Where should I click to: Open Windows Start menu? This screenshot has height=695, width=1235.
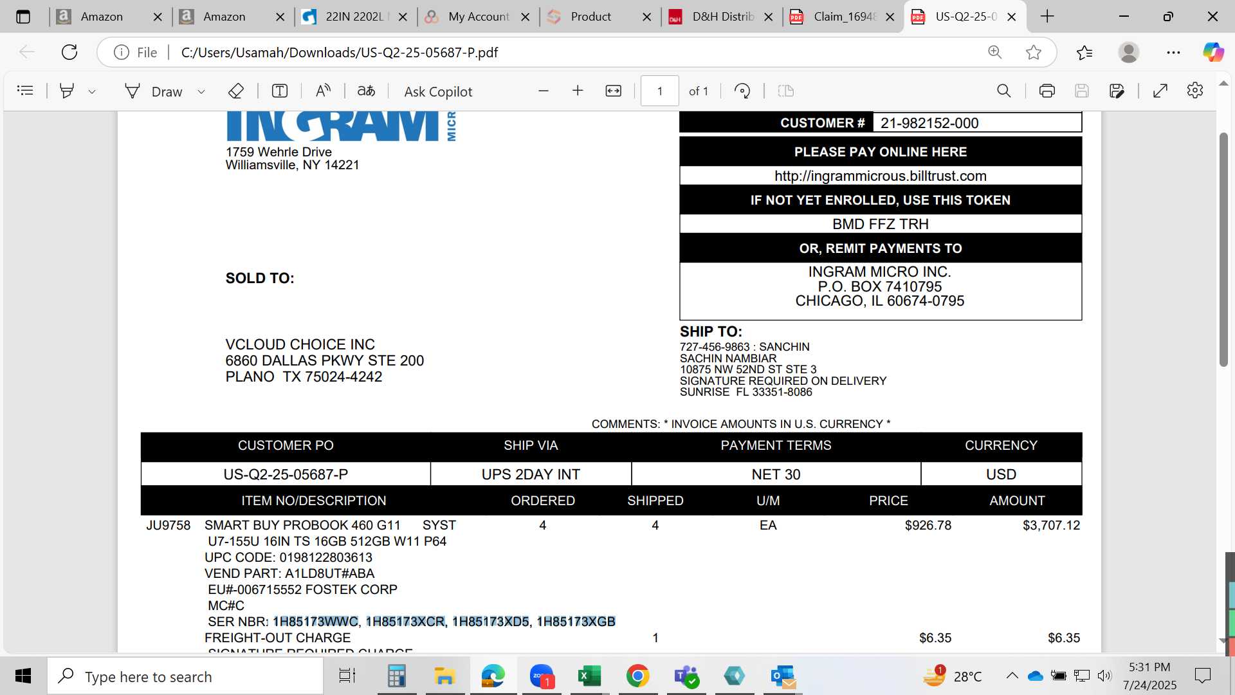[23, 676]
